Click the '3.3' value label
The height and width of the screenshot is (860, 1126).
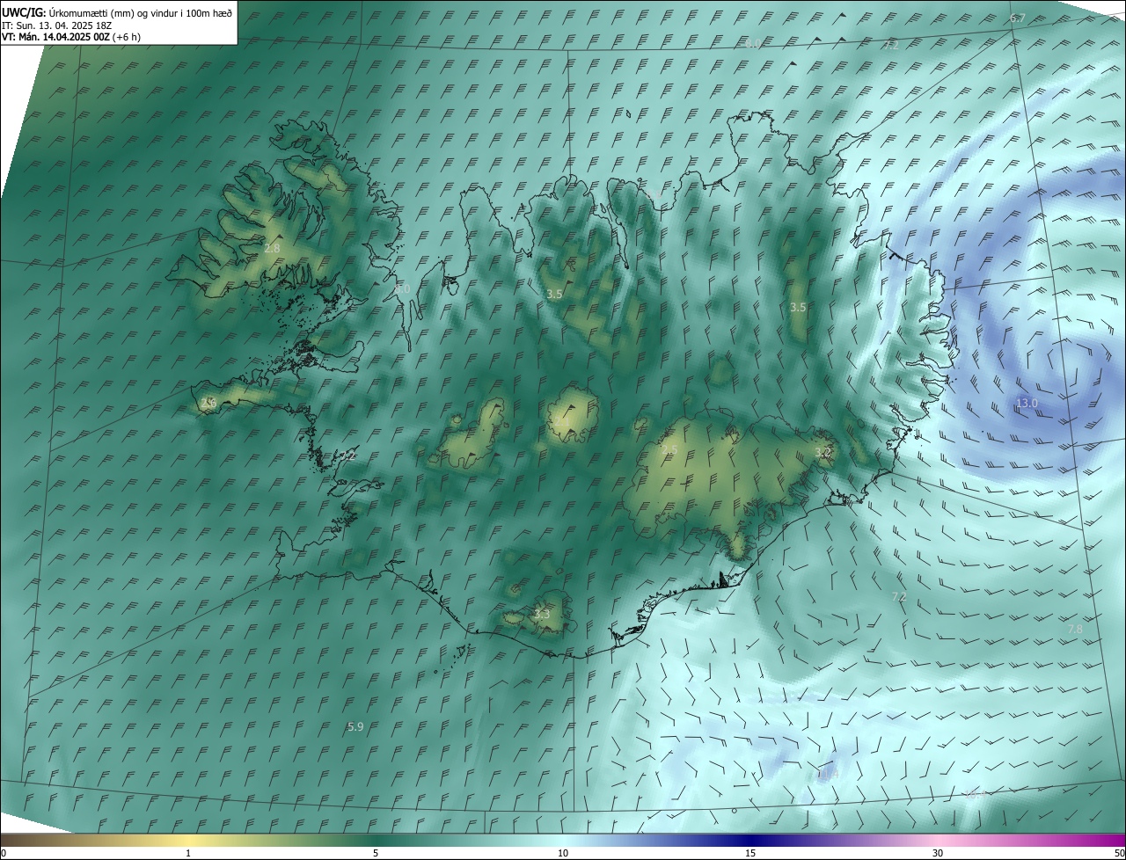pos(542,615)
